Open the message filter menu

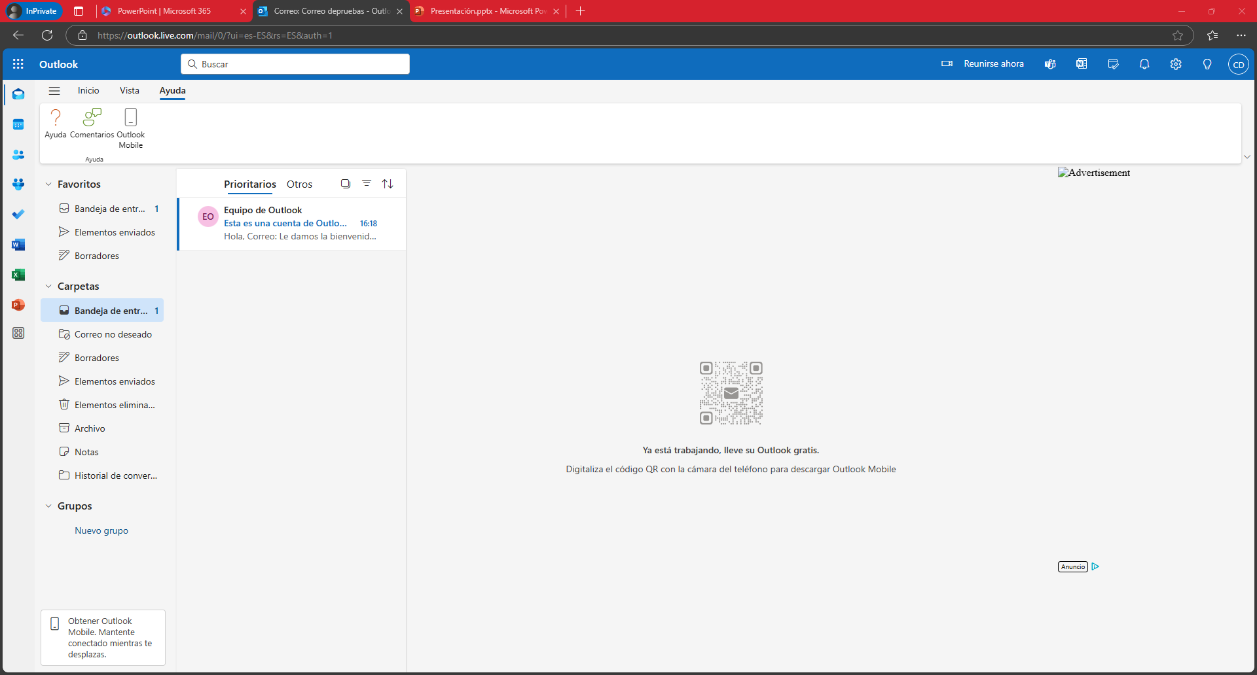click(367, 184)
